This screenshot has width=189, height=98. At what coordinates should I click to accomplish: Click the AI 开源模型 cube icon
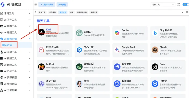2,77
